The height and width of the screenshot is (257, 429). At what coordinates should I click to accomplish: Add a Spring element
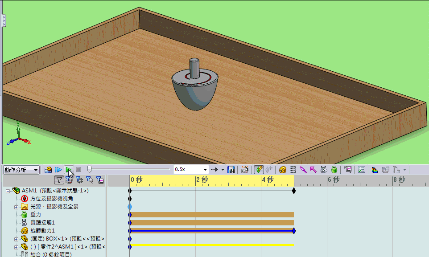click(x=293, y=170)
